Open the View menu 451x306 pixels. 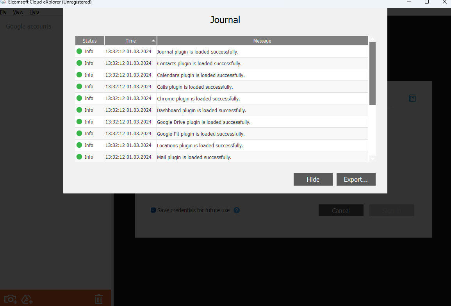(x=18, y=12)
